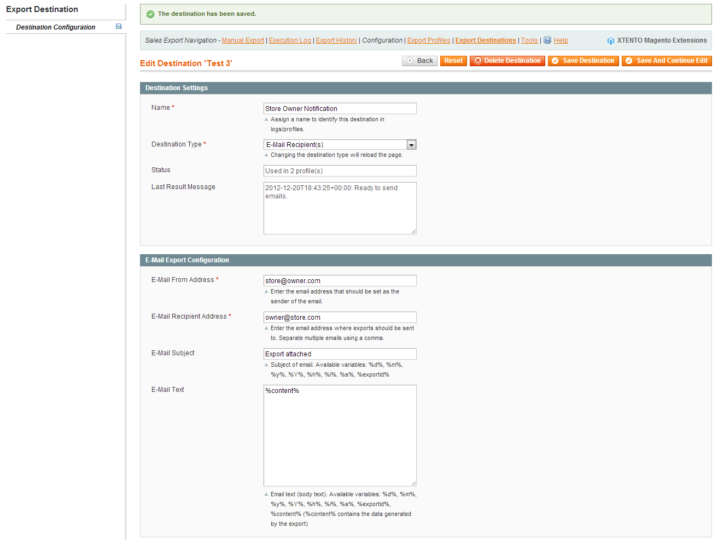Click Save Destination button

click(583, 61)
